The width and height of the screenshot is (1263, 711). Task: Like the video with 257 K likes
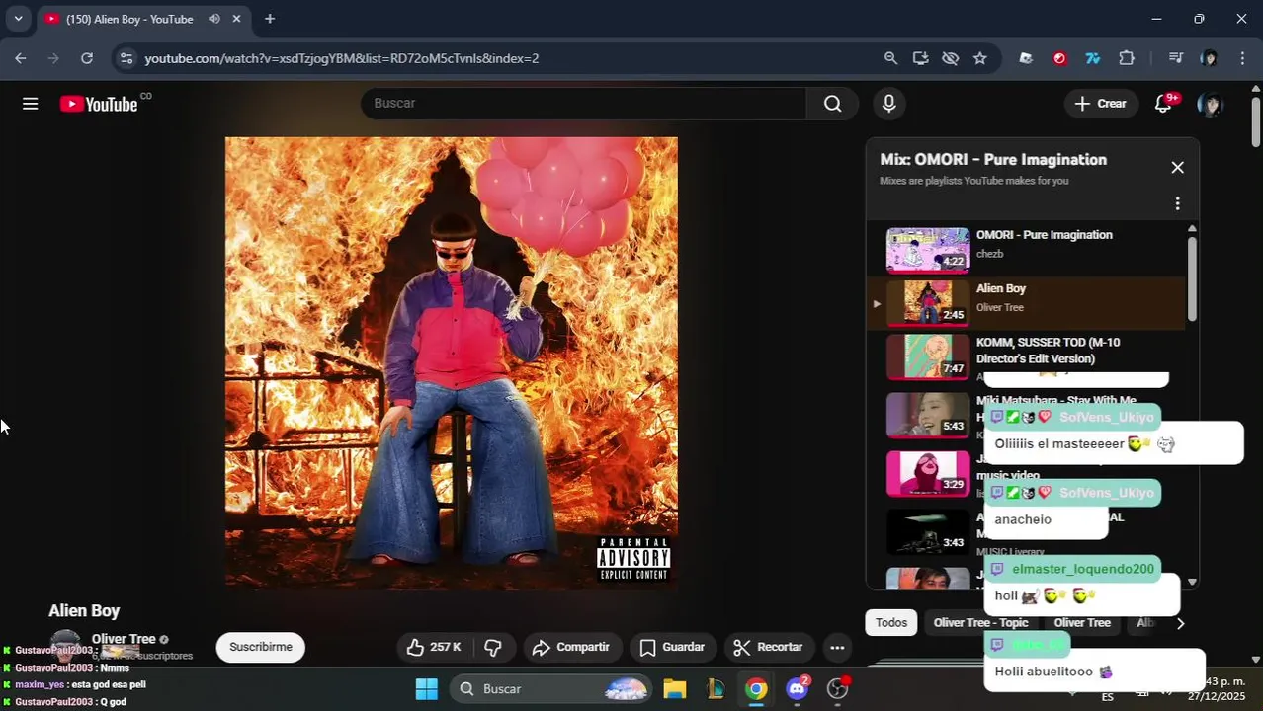[x=435, y=648]
